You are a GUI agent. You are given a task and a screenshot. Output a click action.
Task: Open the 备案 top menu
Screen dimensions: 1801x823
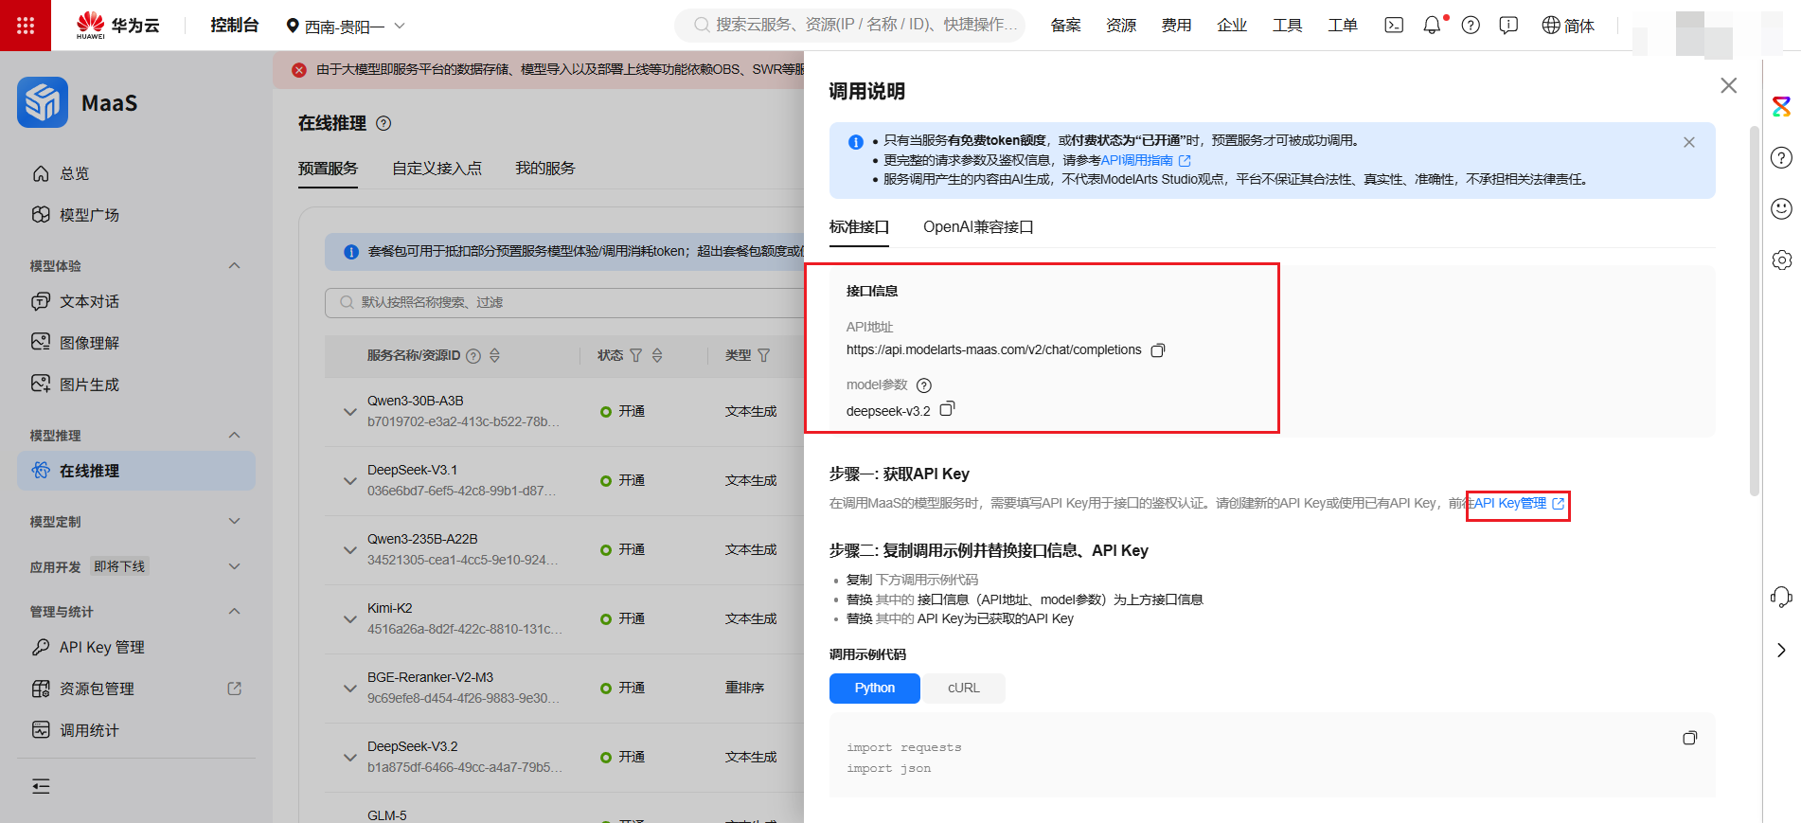point(1065,26)
